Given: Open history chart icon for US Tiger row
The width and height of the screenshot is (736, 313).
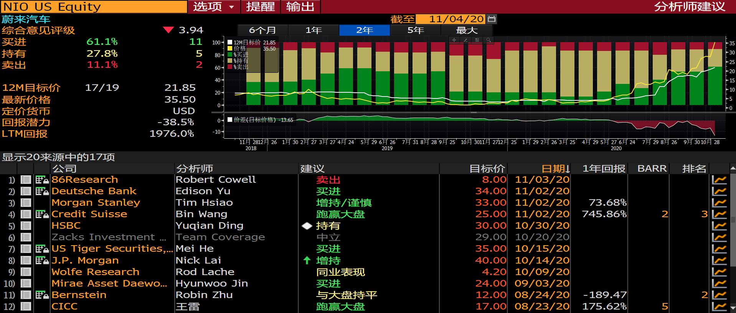Looking at the screenshot, I should (x=719, y=249).
